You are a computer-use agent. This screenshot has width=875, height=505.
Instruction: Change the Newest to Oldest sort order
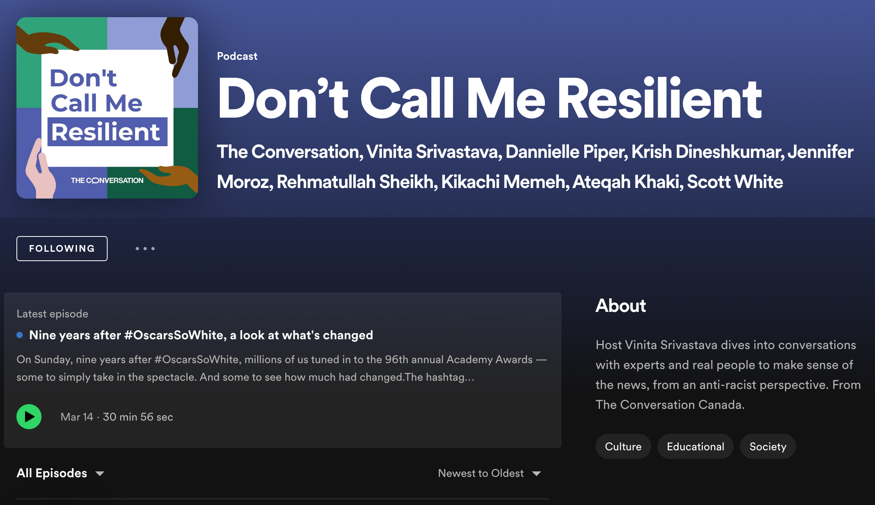click(489, 473)
